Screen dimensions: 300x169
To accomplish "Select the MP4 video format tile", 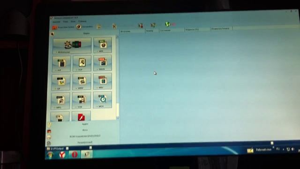I will pyautogui.click(x=103, y=45).
